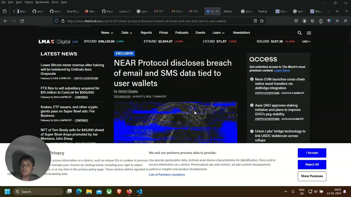Switch to Visual Studio Code on taskbar

coord(139,192)
